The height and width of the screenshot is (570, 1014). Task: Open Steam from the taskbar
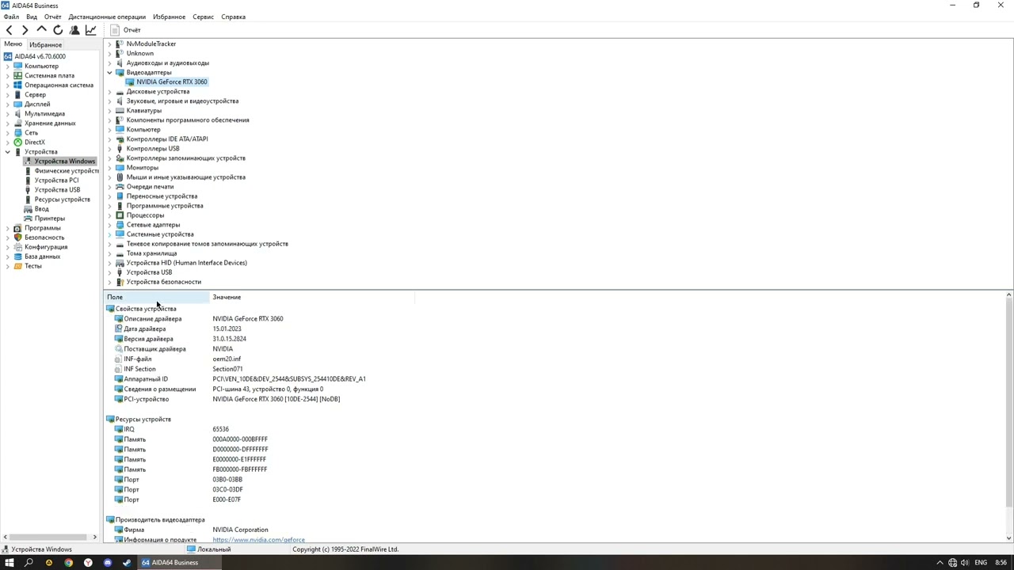click(127, 563)
